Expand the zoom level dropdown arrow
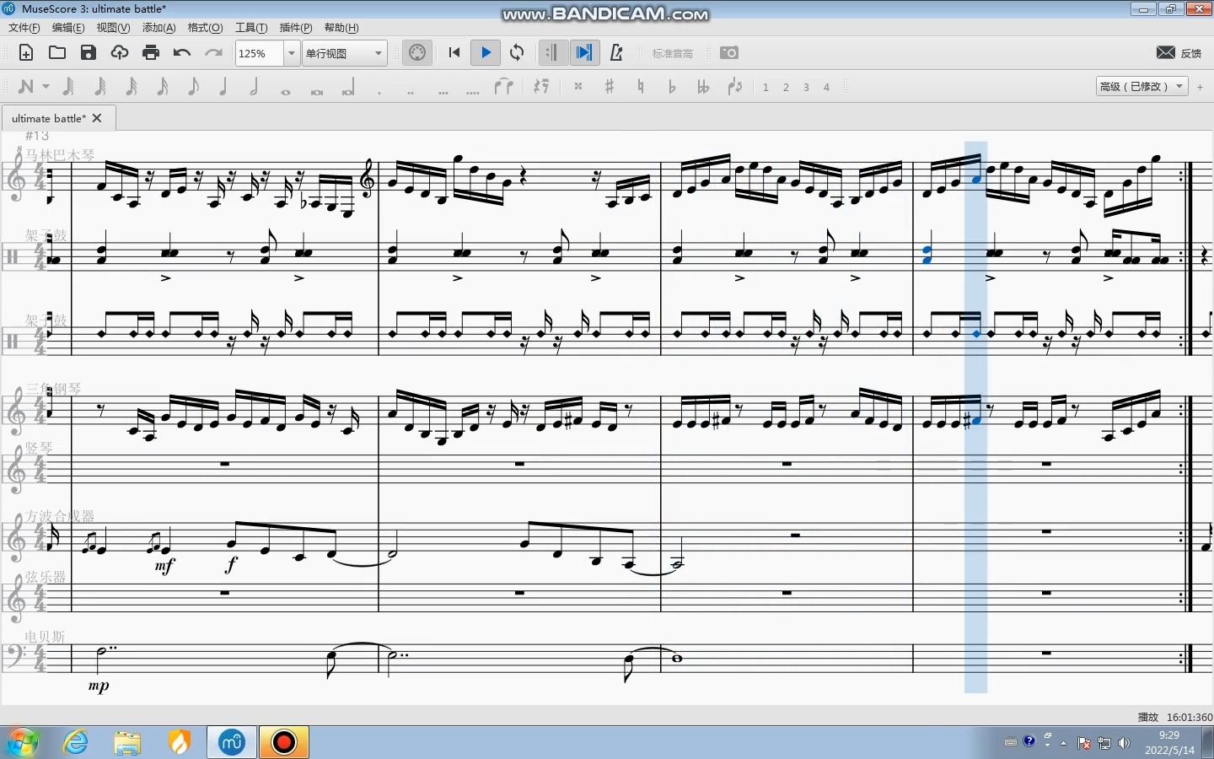 pos(292,53)
